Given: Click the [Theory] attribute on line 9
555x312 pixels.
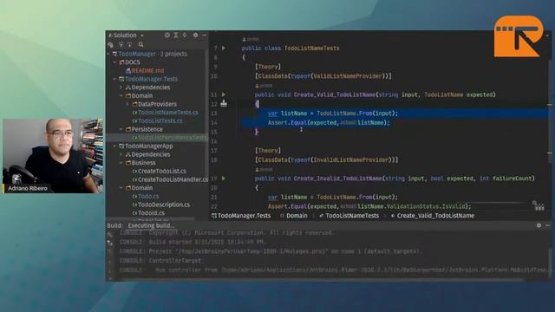Looking at the screenshot, I should tap(268, 67).
